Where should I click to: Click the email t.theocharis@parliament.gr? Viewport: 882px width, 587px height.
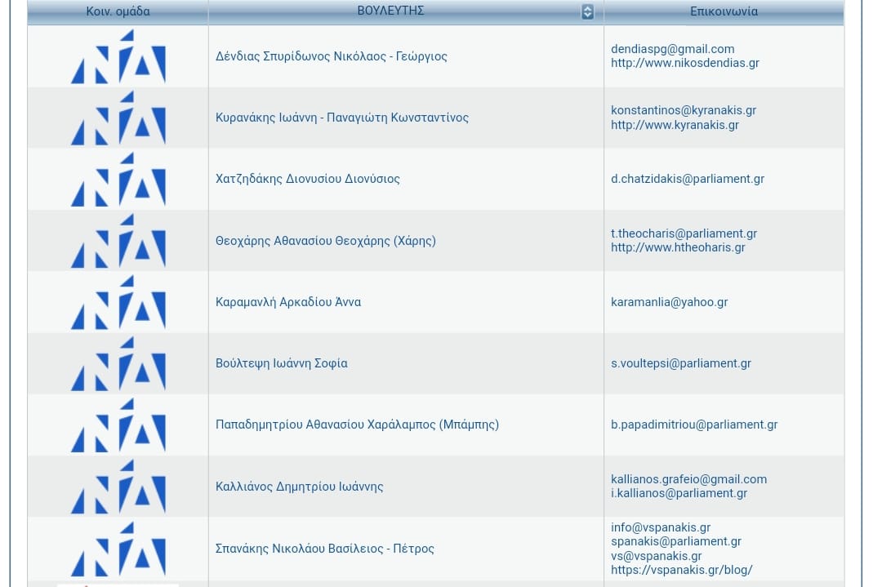point(684,233)
